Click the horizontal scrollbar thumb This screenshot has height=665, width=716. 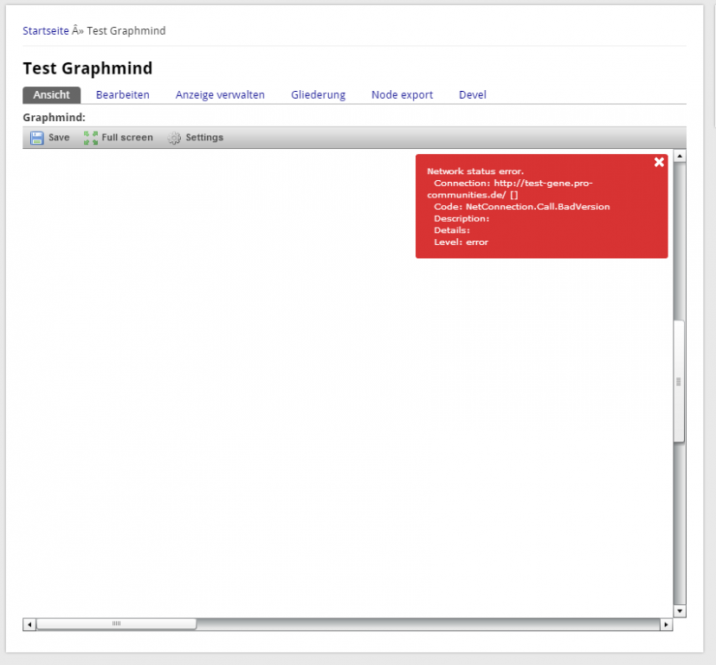point(116,624)
